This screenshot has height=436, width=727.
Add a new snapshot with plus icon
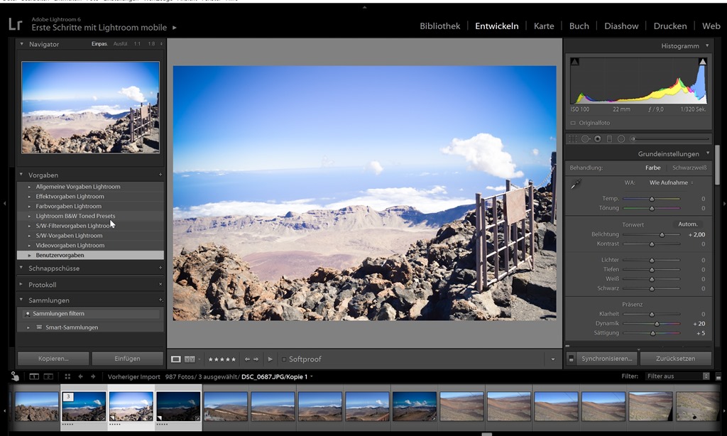[160, 268]
